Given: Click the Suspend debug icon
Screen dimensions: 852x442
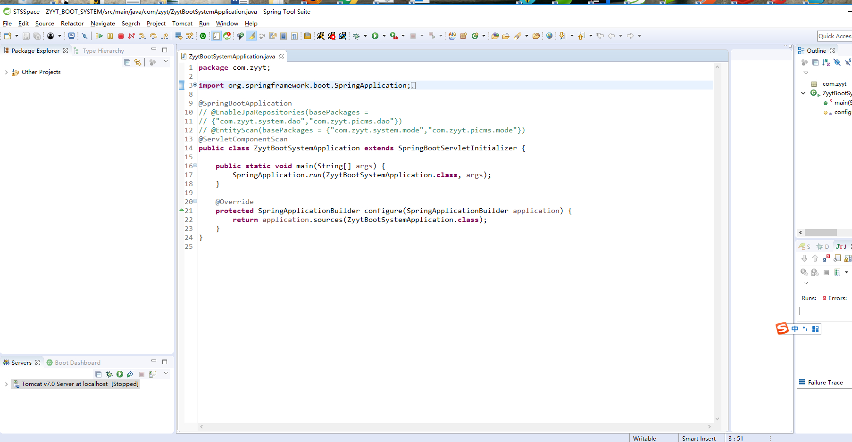Looking at the screenshot, I should [x=110, y=36].
